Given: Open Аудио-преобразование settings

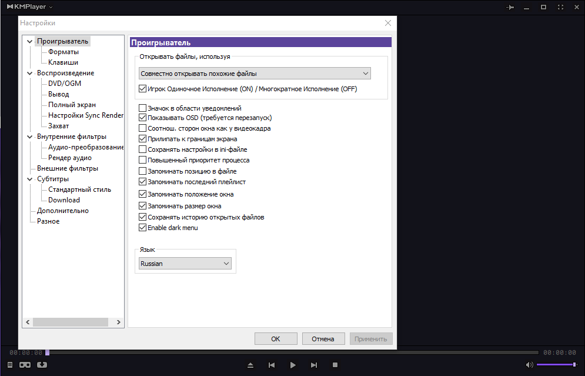Looking at the screenshot, I should [x=86, y=147].
